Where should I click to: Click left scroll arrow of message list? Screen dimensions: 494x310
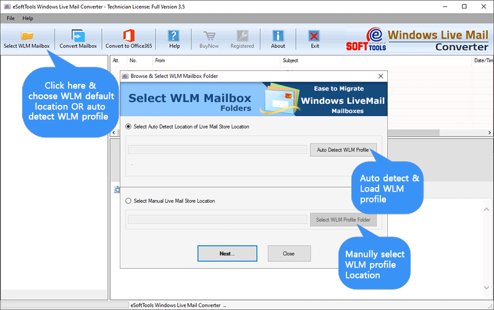[x=114, y=133]
